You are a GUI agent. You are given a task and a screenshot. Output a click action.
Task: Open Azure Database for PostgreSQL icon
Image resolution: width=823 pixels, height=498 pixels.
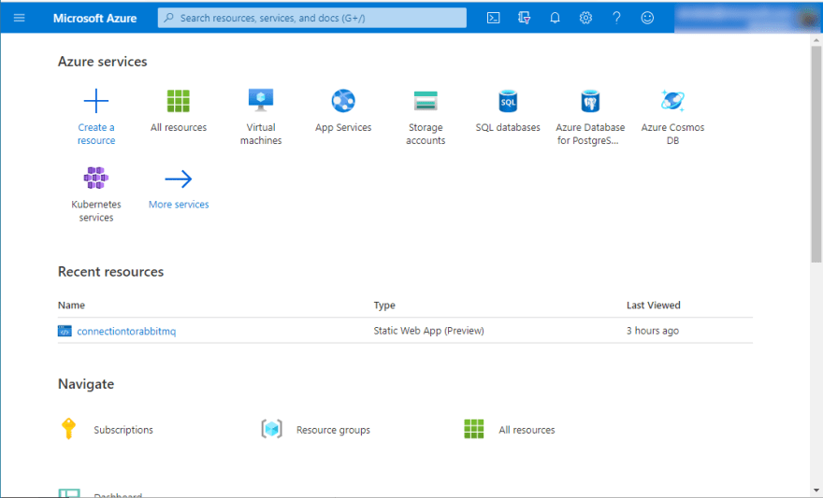(x=590, y=101)
